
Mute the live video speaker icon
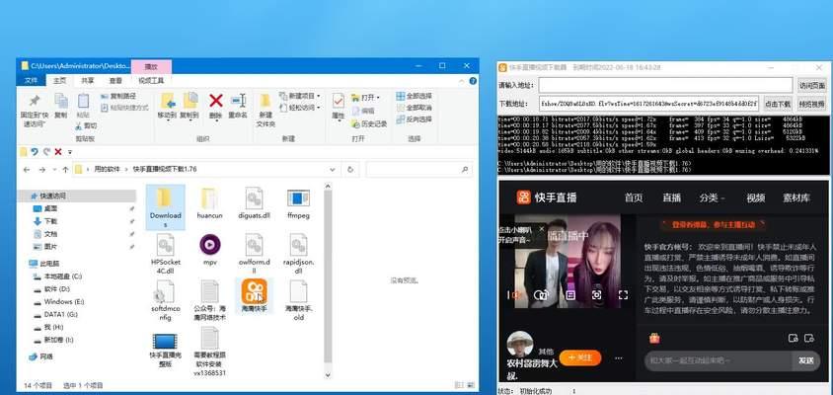514,295
